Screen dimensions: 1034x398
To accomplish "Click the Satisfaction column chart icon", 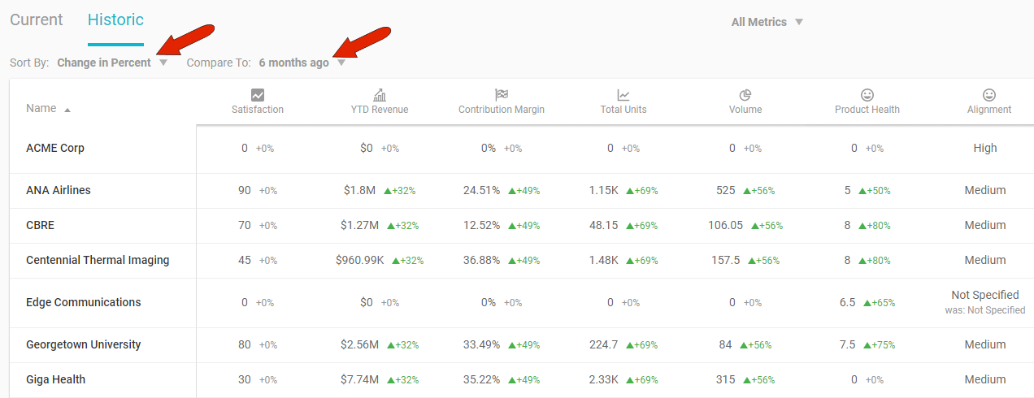I will pos(258,95).
